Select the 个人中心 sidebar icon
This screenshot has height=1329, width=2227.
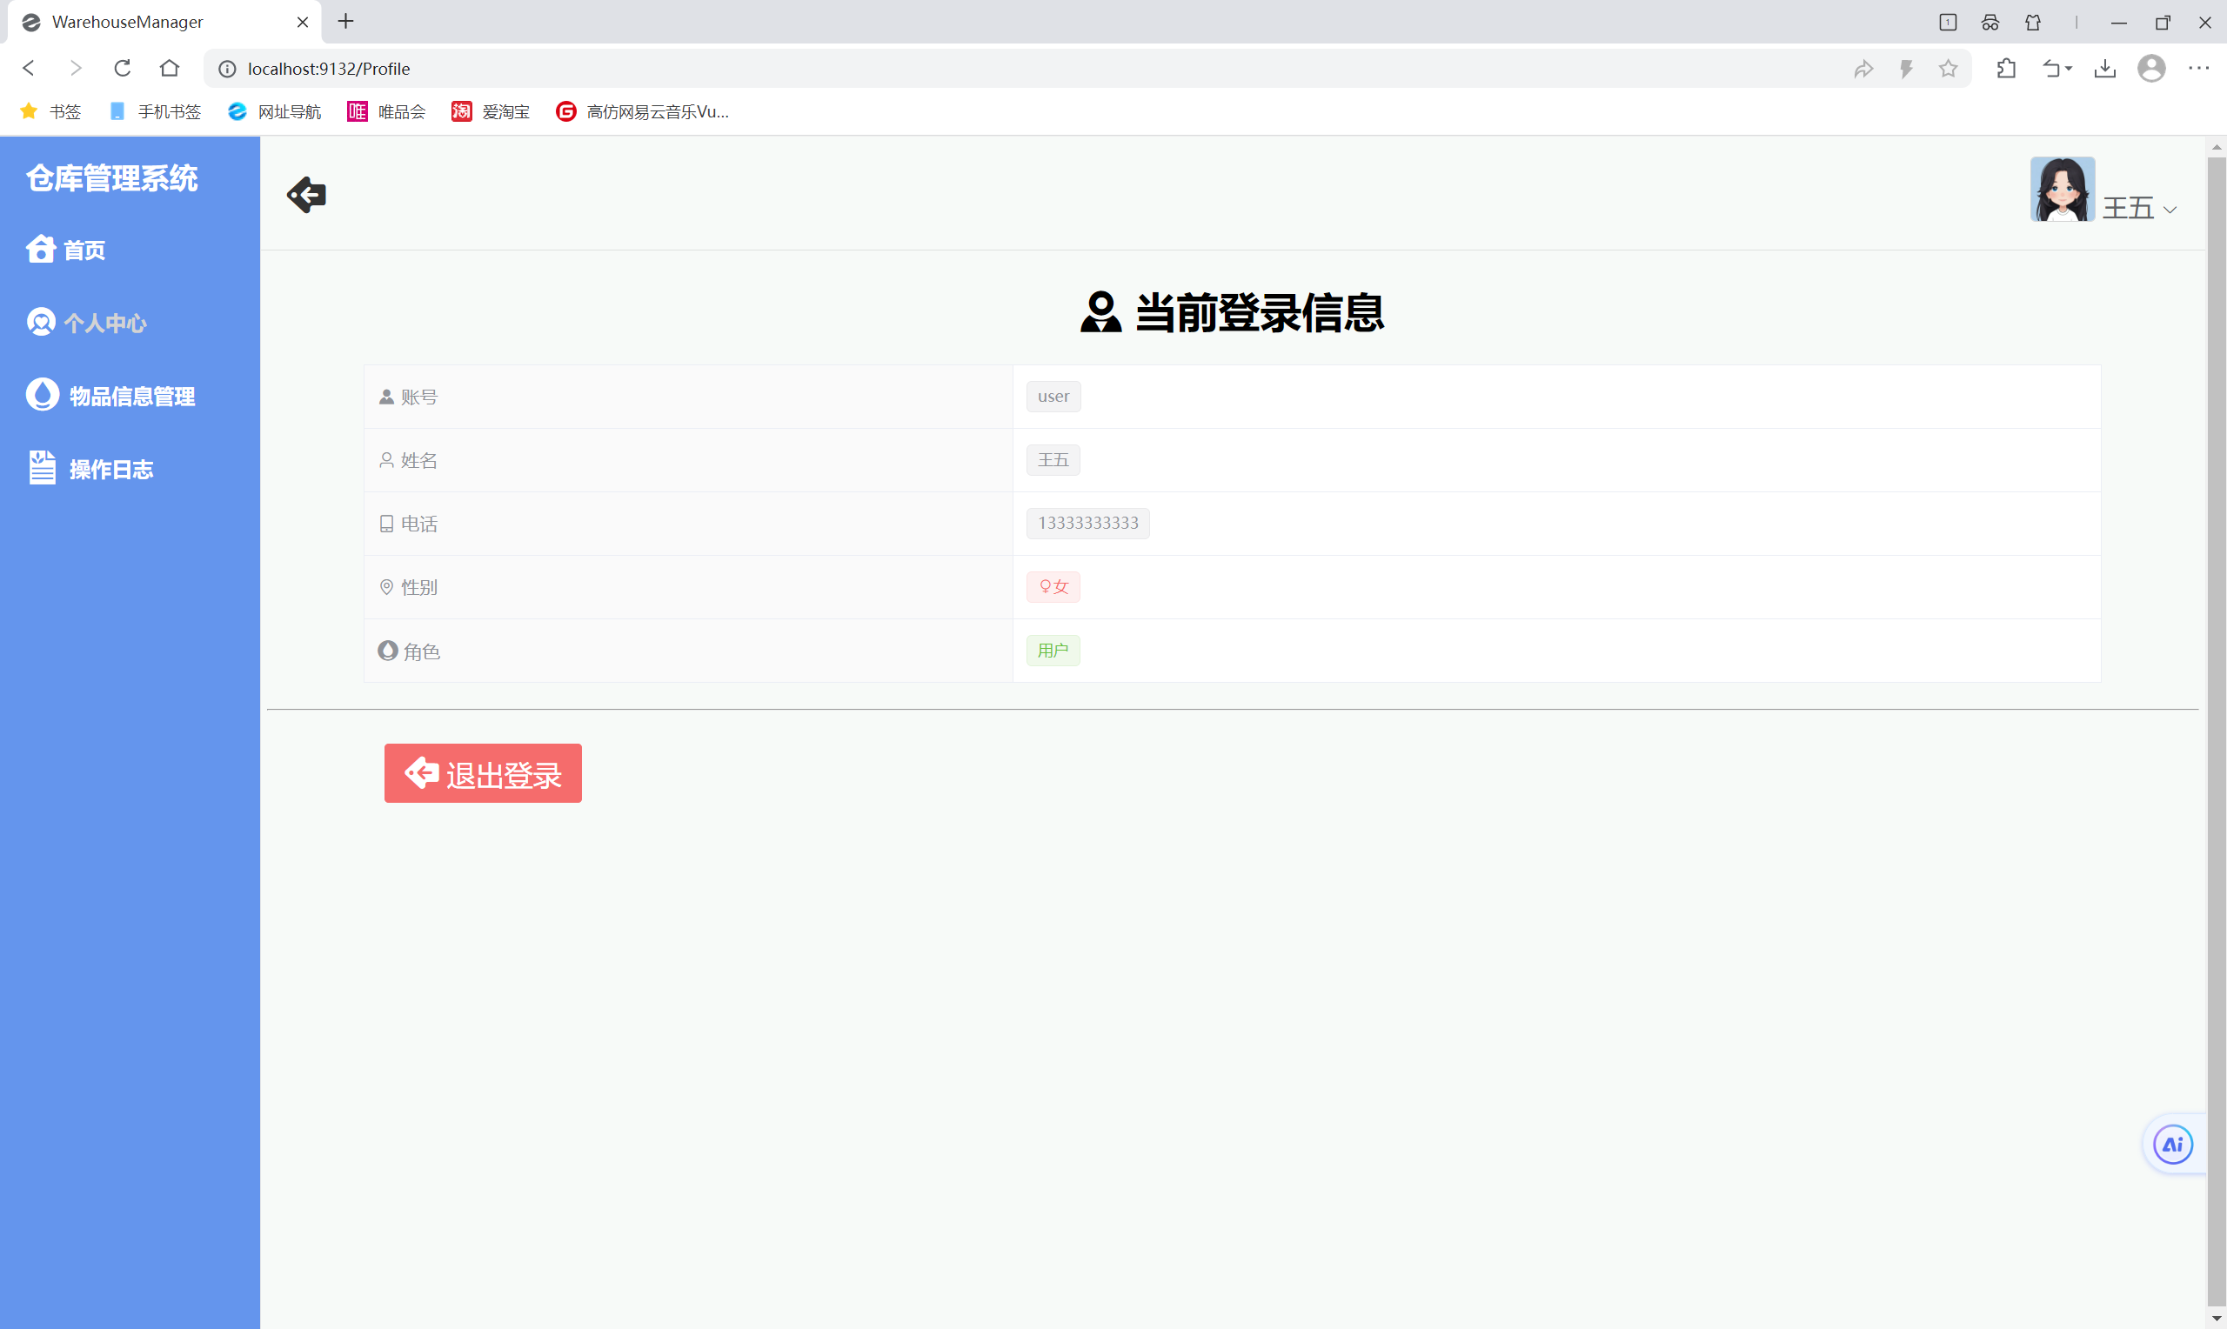point(41,323)
